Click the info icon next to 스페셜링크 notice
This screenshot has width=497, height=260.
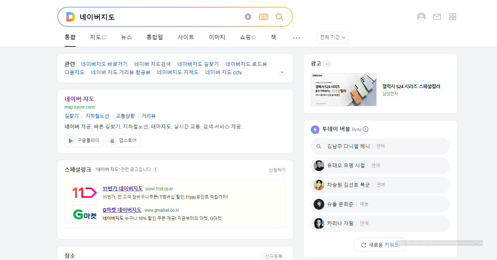click(x=156, y=170)
